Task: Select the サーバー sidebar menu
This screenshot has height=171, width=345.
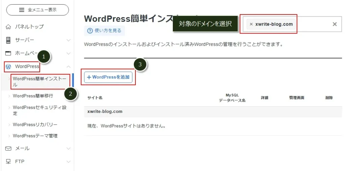Action: coord(24,40)
